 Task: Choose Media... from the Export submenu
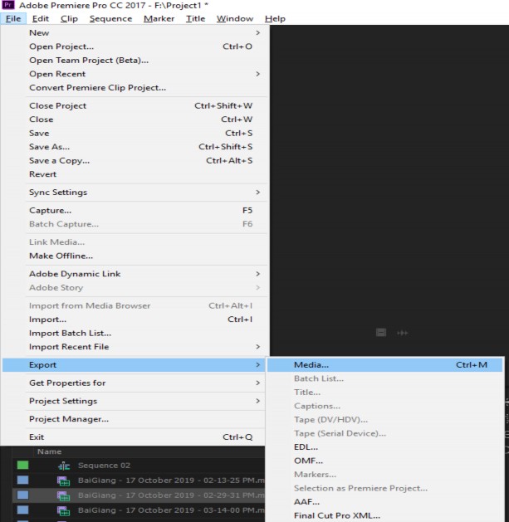[x=311, y=364]
